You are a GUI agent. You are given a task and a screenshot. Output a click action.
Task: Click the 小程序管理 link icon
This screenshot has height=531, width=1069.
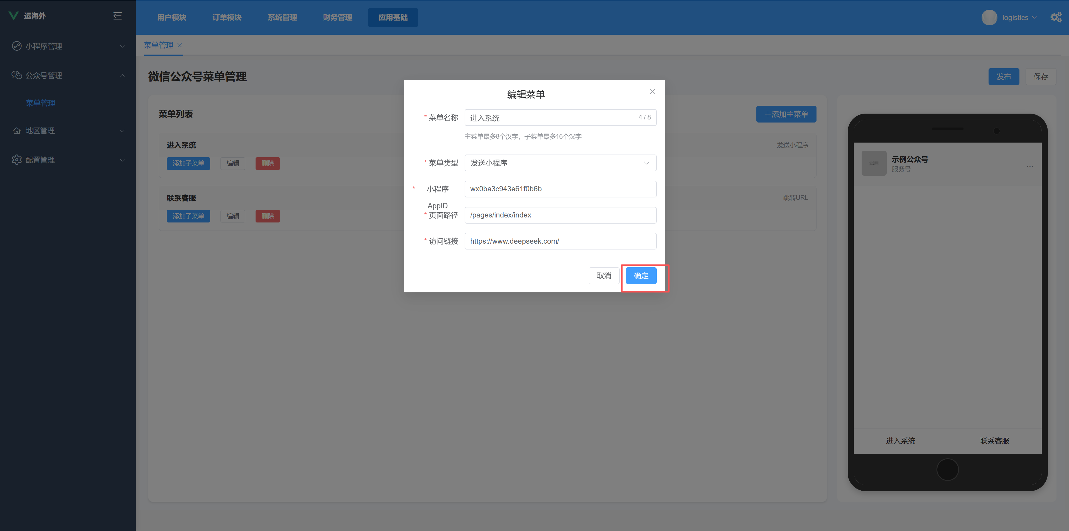[17, 46]
